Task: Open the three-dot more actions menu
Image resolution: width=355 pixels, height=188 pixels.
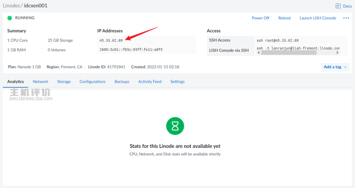Action: tap(346, 18)
